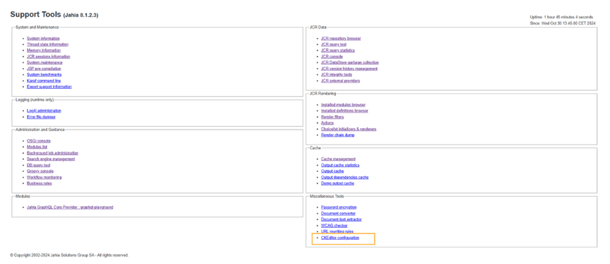Click the Render filters link
The height and width of the screenshot is (264, 610).
[332, 117]
